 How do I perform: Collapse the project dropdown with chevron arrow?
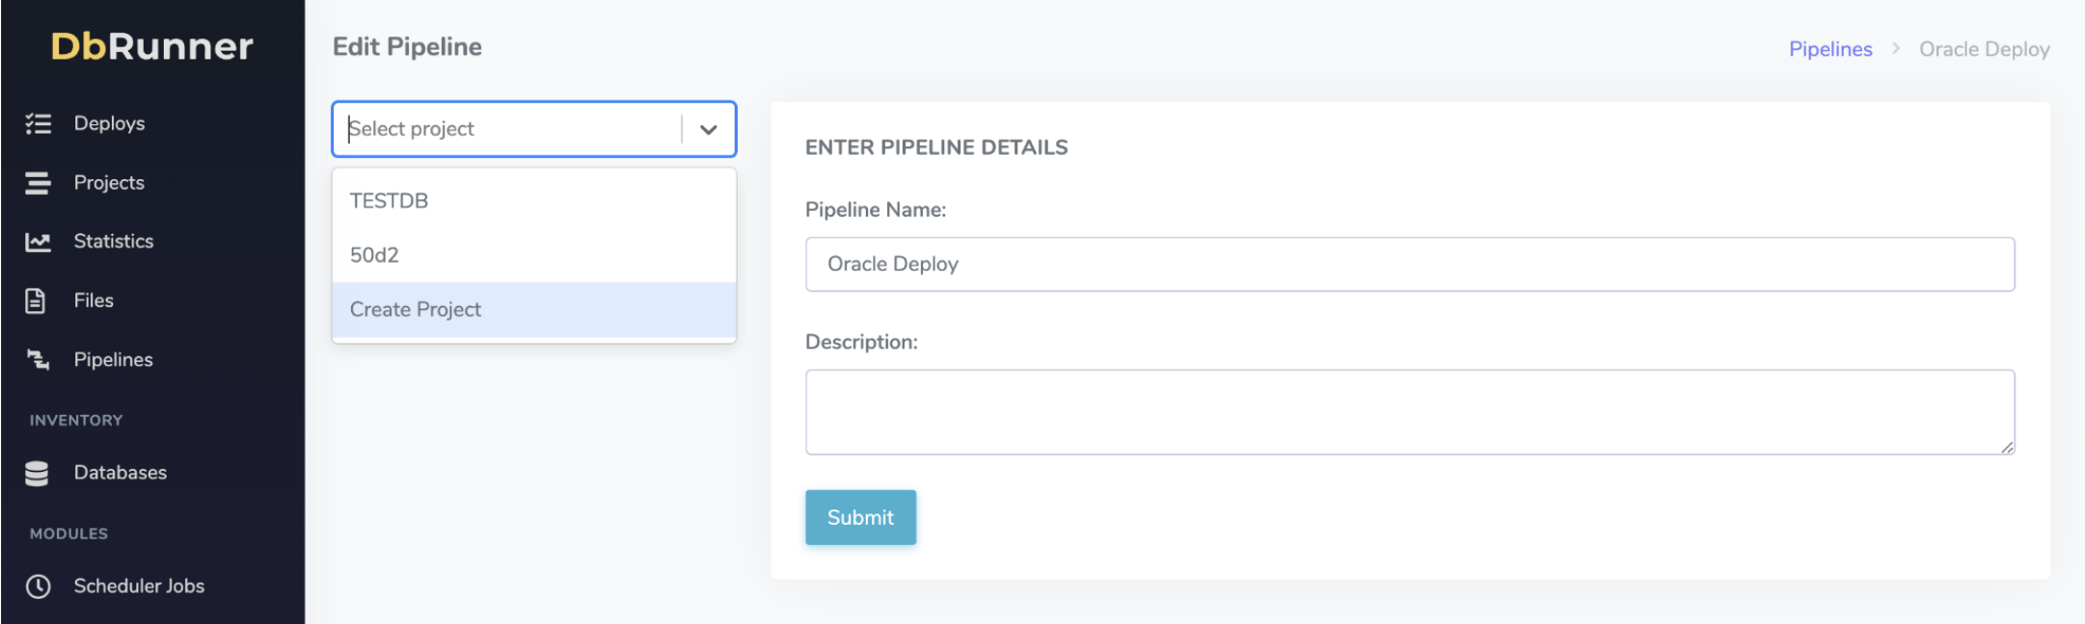pyautogui.click(x=709, y=129)
